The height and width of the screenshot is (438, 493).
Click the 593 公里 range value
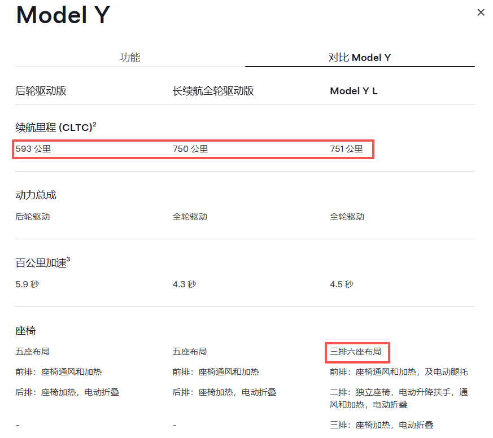pos(33,149)
